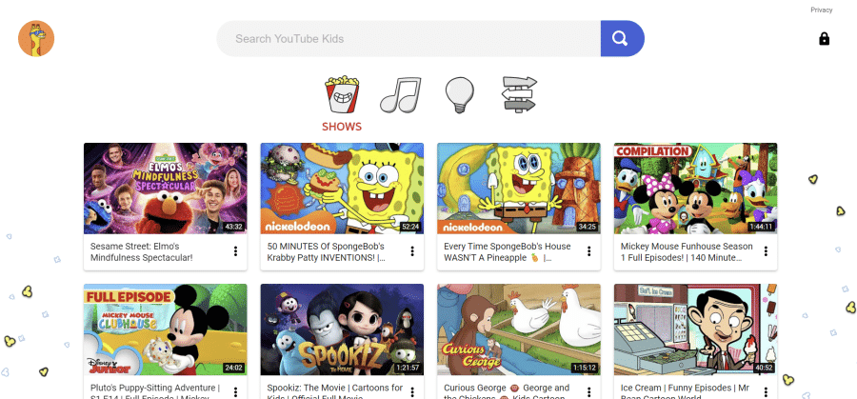Viewport: 857px width, 399px height.
Task: Play SpongeBob's House Wasn't A Pineapple thumbnail
Action: click(x=519, y=189)
